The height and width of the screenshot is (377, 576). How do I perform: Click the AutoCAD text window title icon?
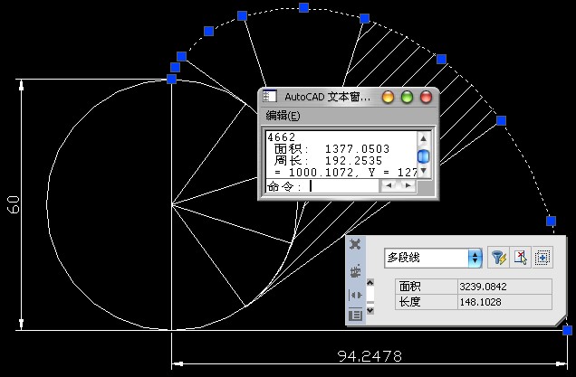pos(270,97)
